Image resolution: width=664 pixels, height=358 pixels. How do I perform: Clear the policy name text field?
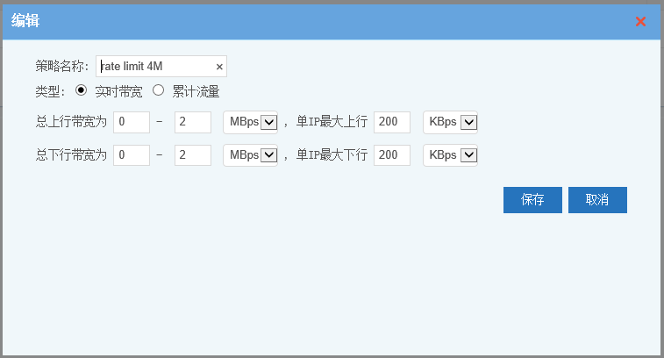219,67
